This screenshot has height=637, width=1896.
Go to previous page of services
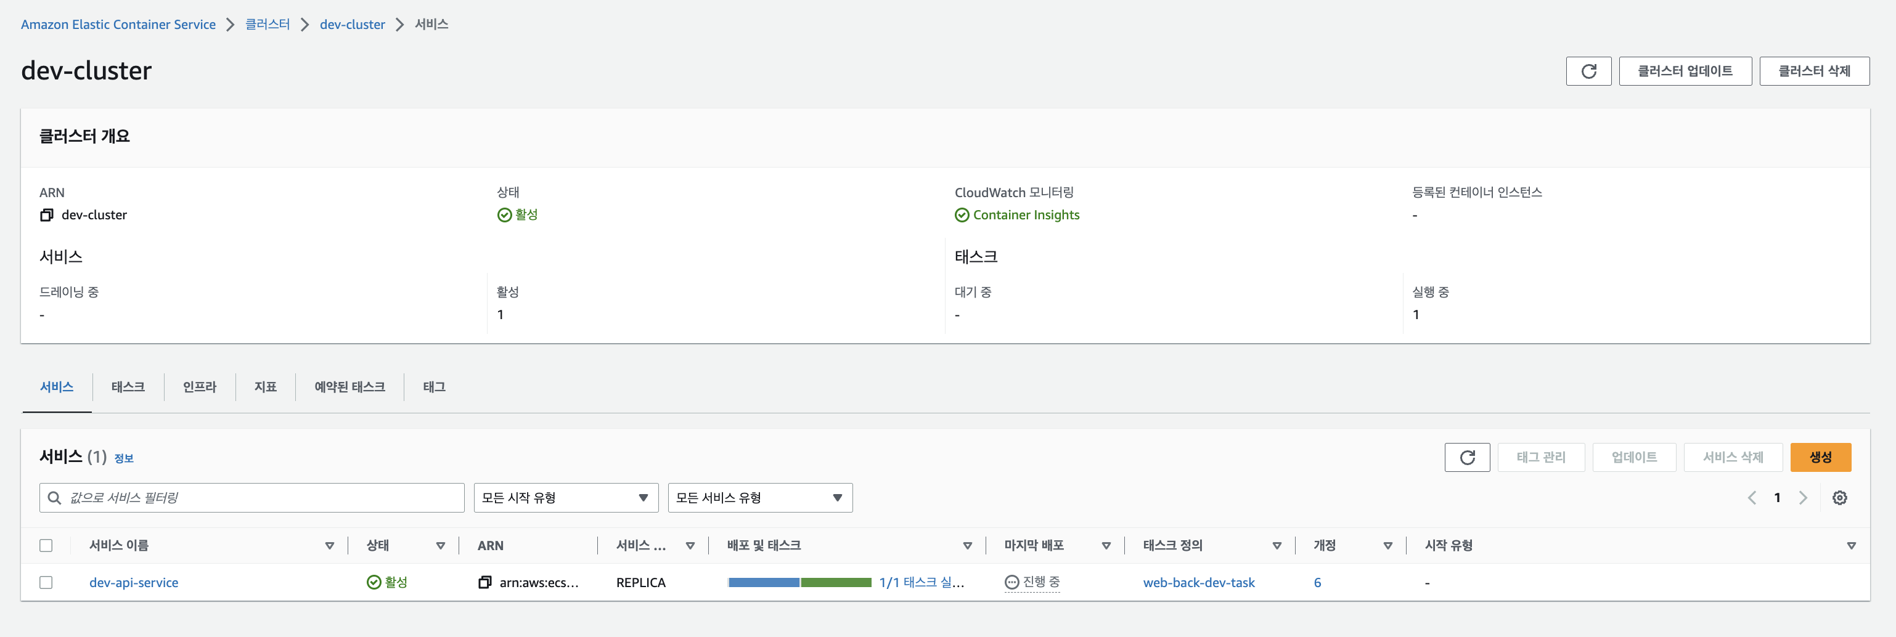tap(1752, 498)
